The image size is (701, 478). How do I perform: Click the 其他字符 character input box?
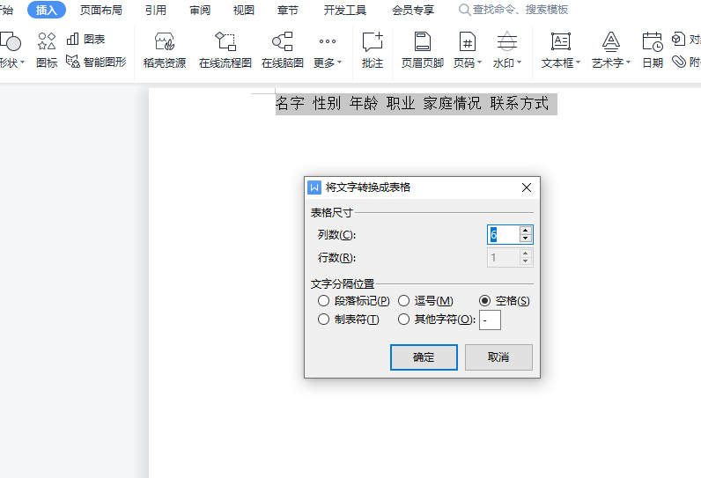click(x=490, y=320)
